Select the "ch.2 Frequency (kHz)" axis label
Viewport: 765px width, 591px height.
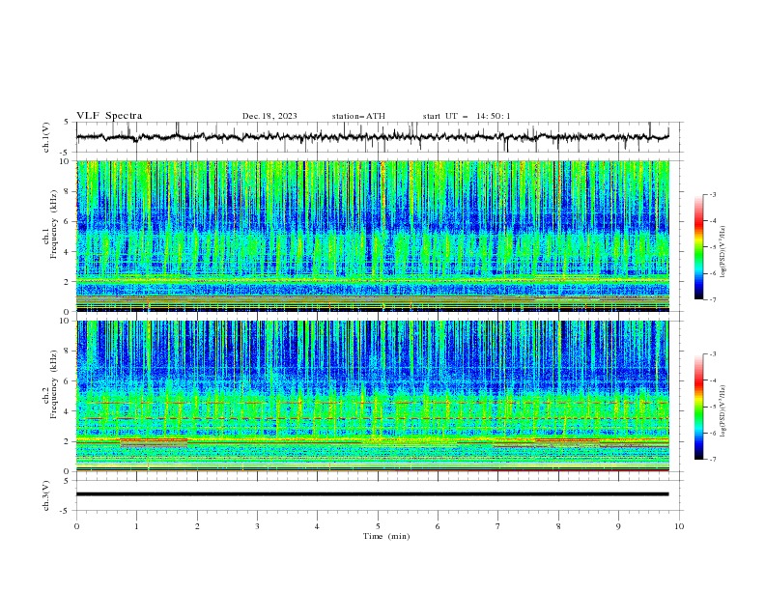tap(50, 384)
